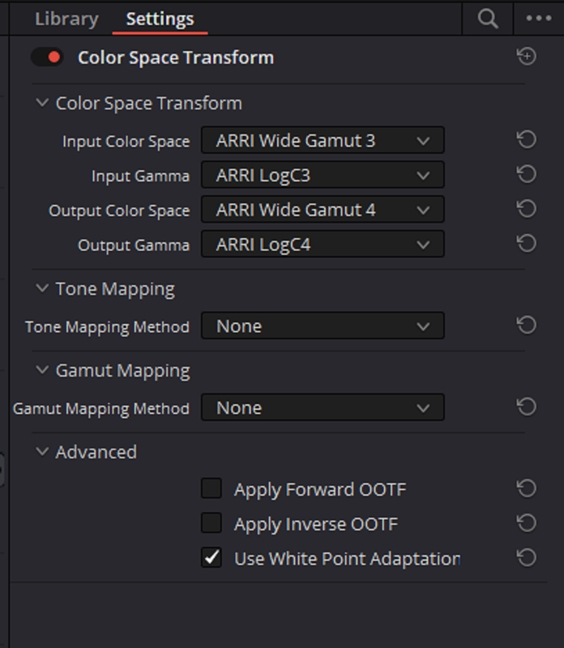
Task: Open the search icon in panel header
Action: click(x=488, y=19)
